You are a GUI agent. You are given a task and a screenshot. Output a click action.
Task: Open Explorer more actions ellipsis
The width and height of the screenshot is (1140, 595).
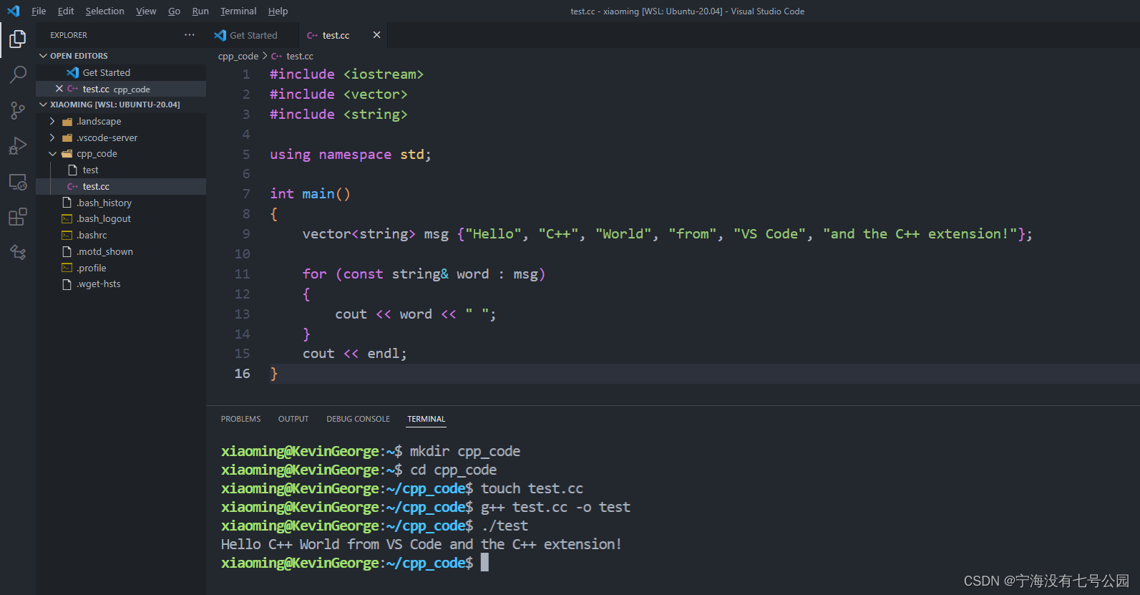pos(189,34)
